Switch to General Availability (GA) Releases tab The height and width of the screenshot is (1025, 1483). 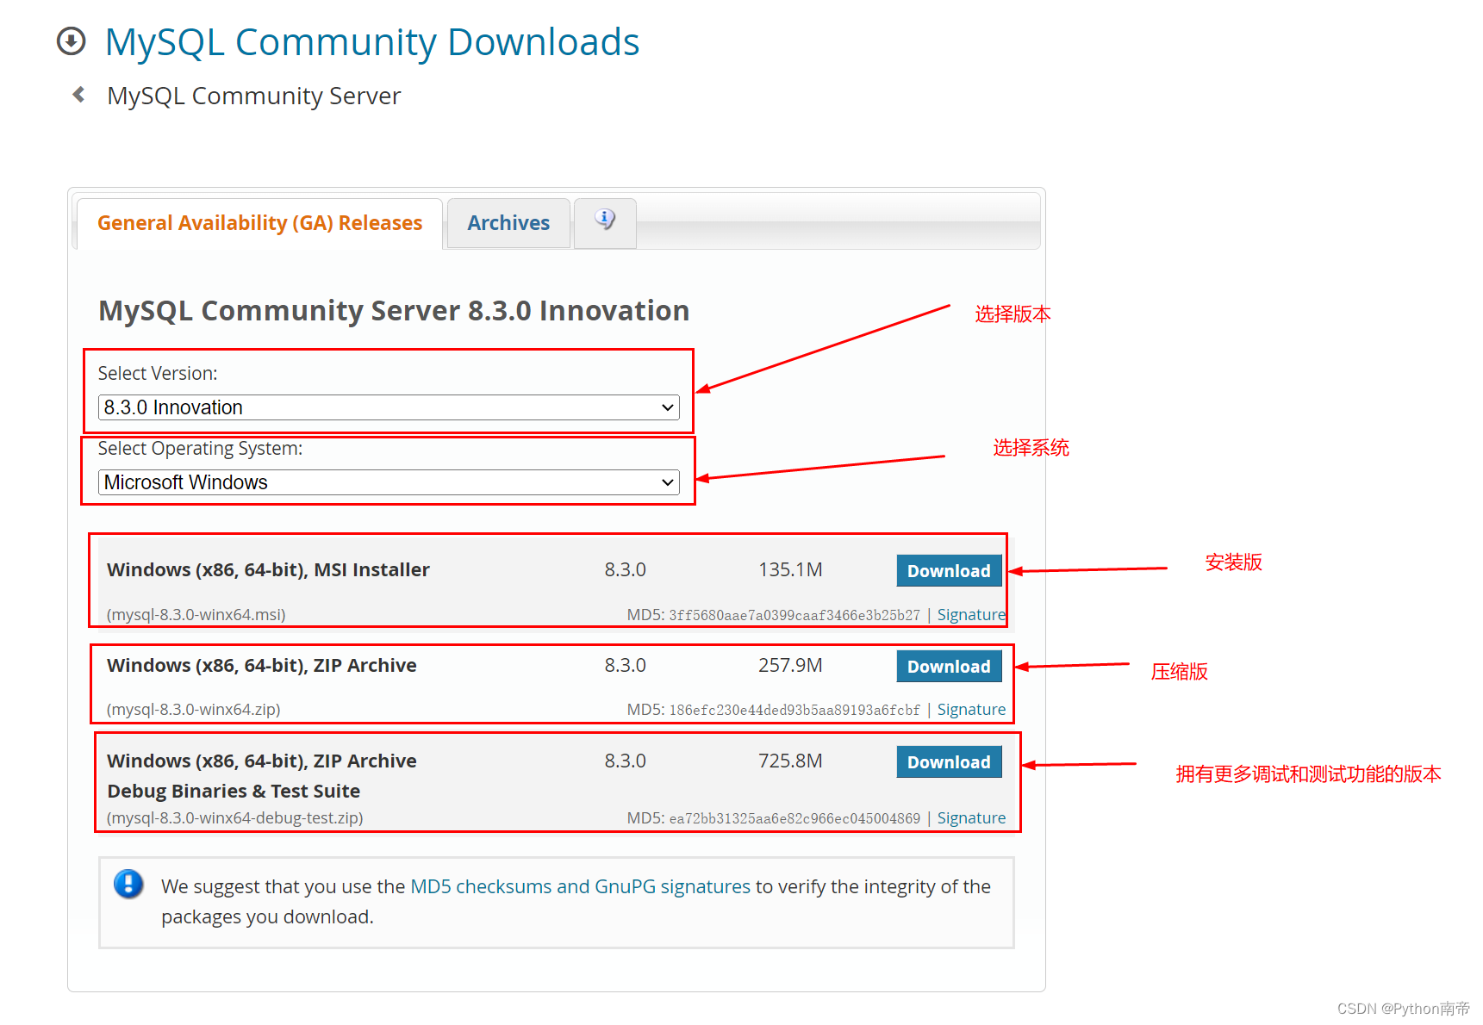coord(259,223)
